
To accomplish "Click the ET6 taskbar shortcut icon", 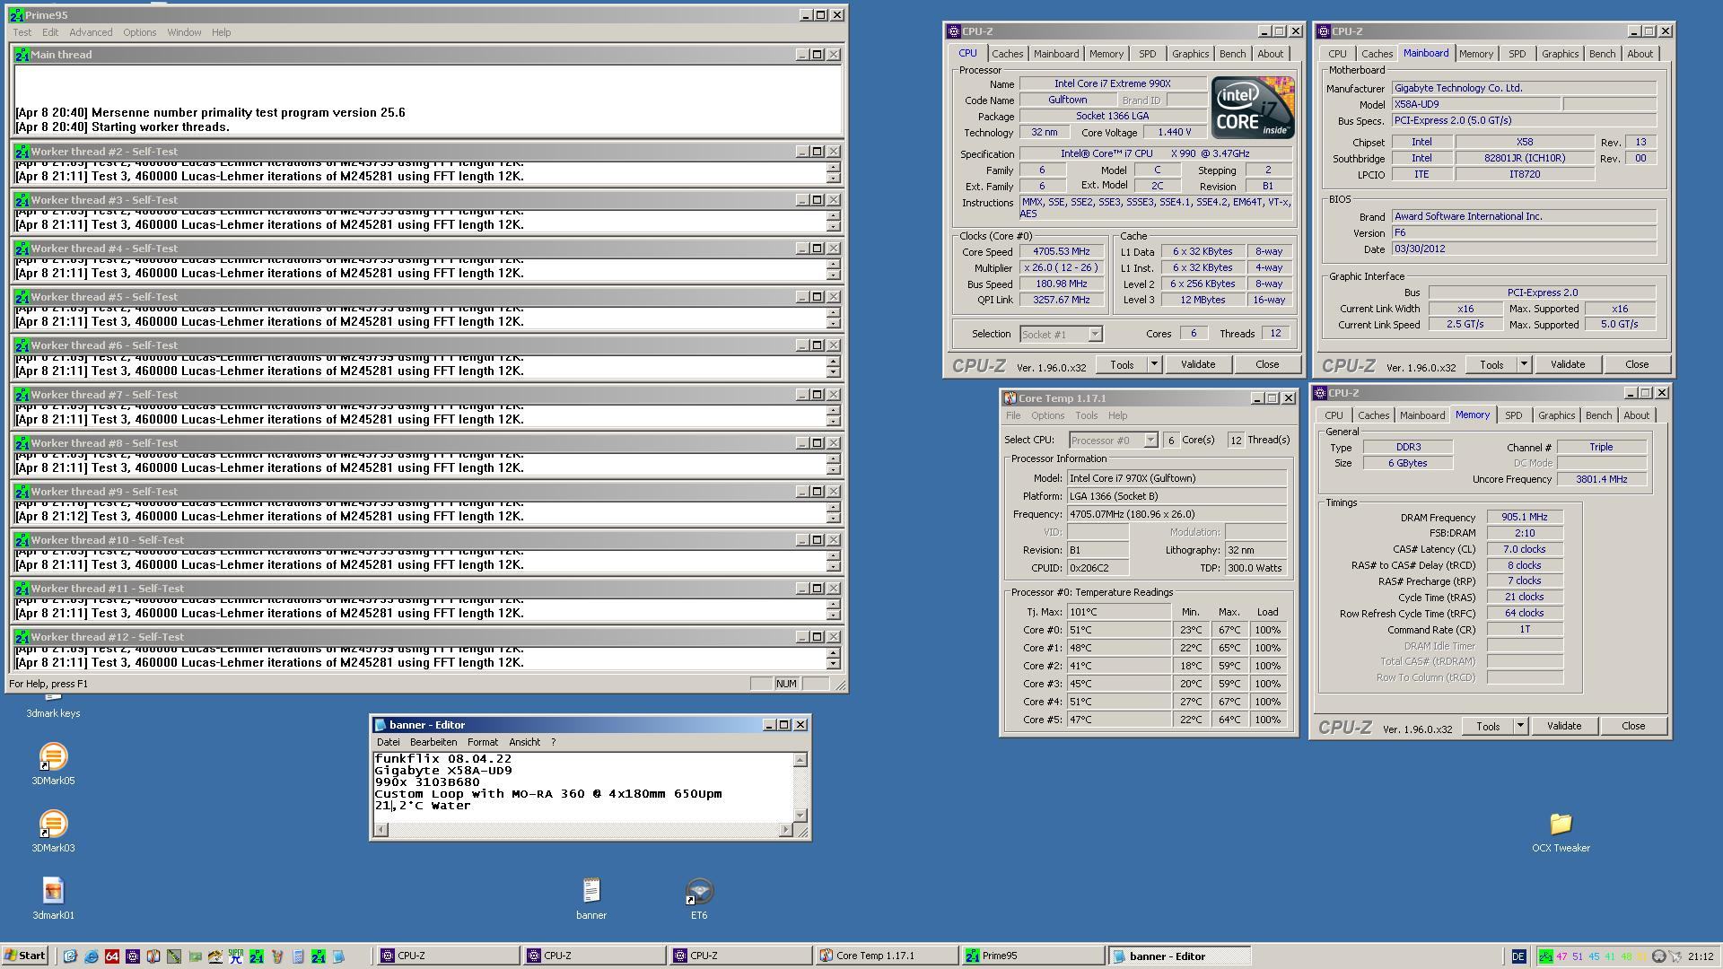I will click(698, 895).
